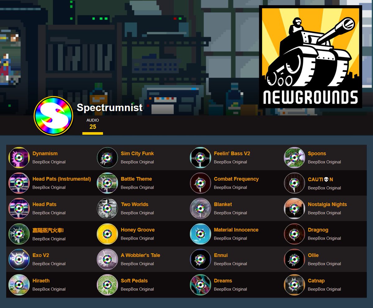Open the Feelin' Bass V2 disc icon

point(200,157)
